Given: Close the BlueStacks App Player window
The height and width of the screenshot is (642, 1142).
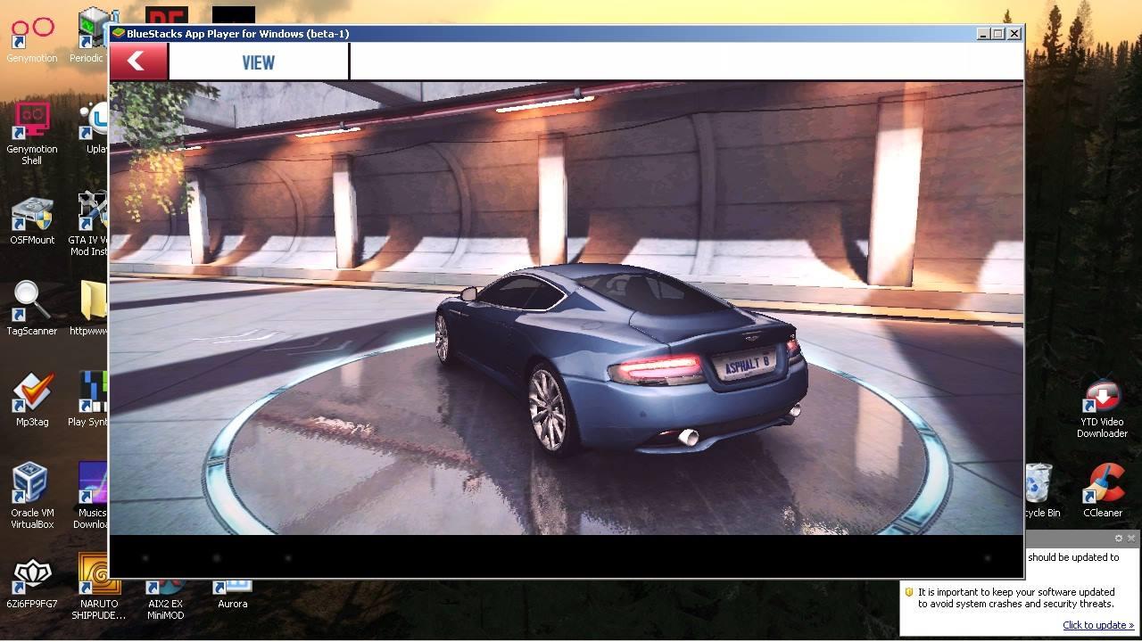Looking at the screenshot, I should click(1014, 34).
